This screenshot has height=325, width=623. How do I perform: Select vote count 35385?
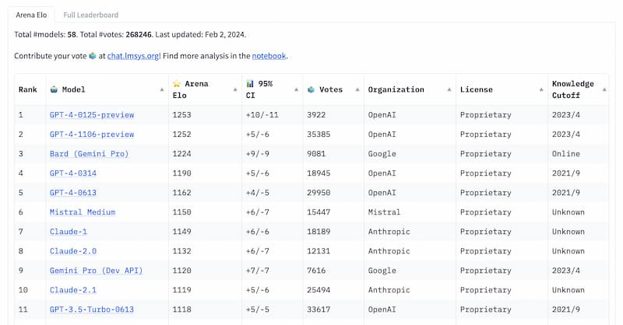pyautogui.click(x=319, y=135)
